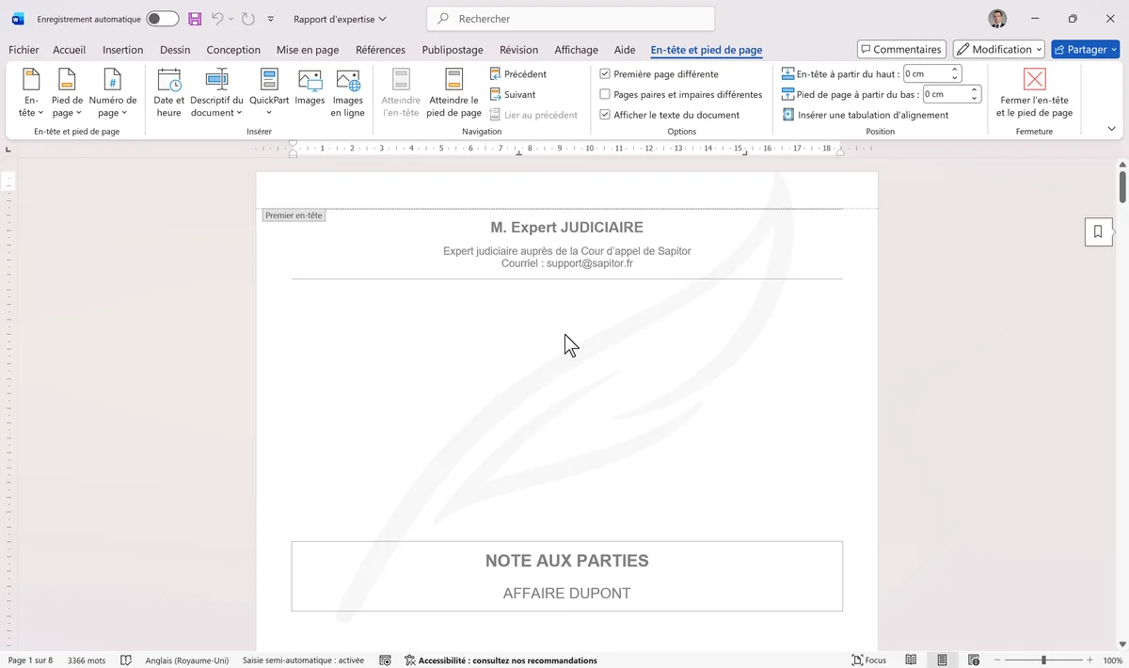Open the Images en ligne inserter
Viewport: 1129px width, 668px height.
click(347, 91)
